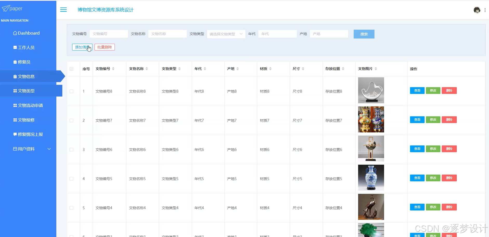Open the blue porcelain vase image in row 4
This screenshot has height=237, width=489.
click(x=371, y=178)
